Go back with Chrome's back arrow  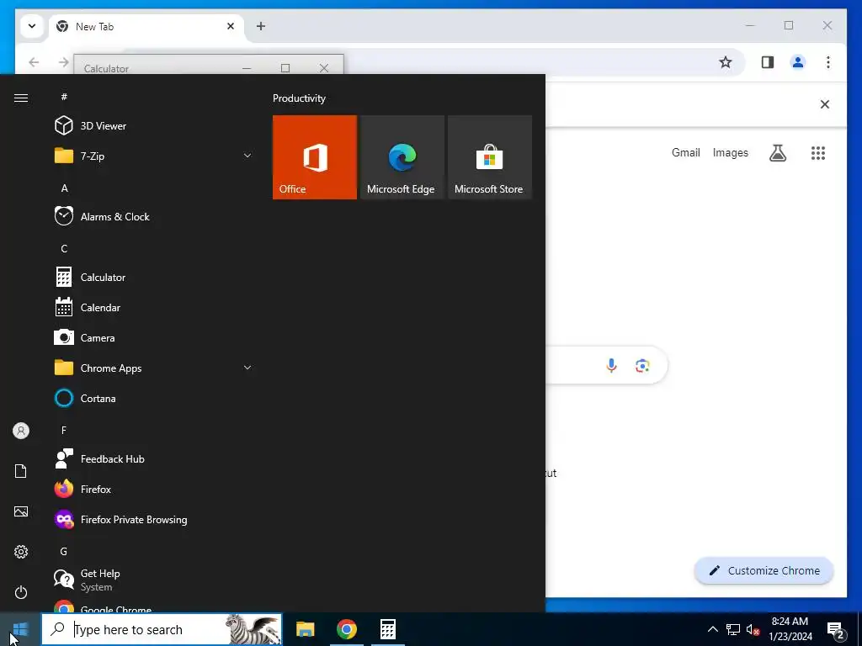[34, 62]
